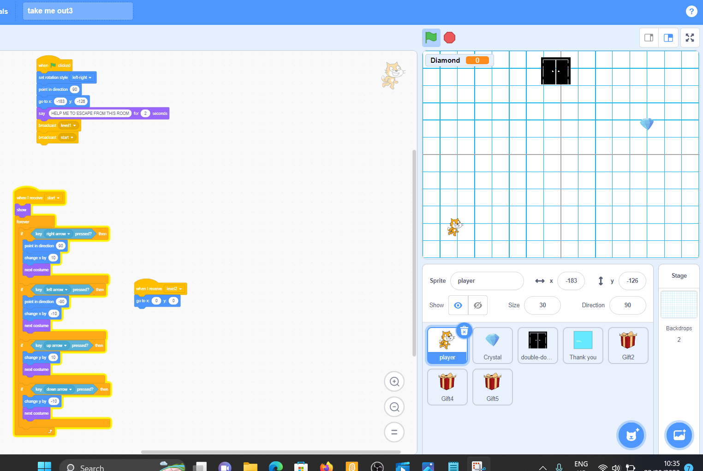Click the green flag to run the project
This screenshot has height=471, width=703.
(x=431, y=37)
